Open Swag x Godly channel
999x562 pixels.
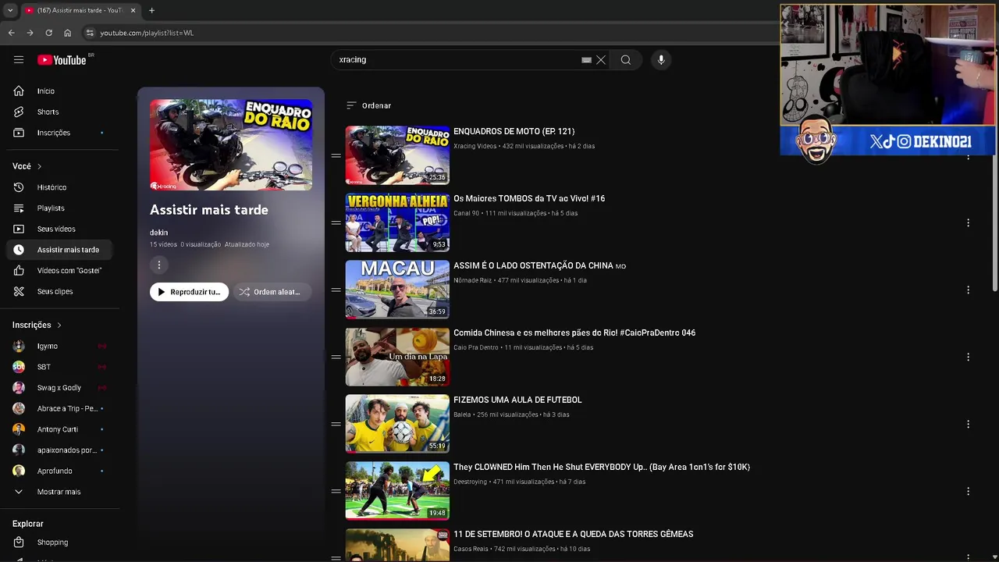point(61,388)
